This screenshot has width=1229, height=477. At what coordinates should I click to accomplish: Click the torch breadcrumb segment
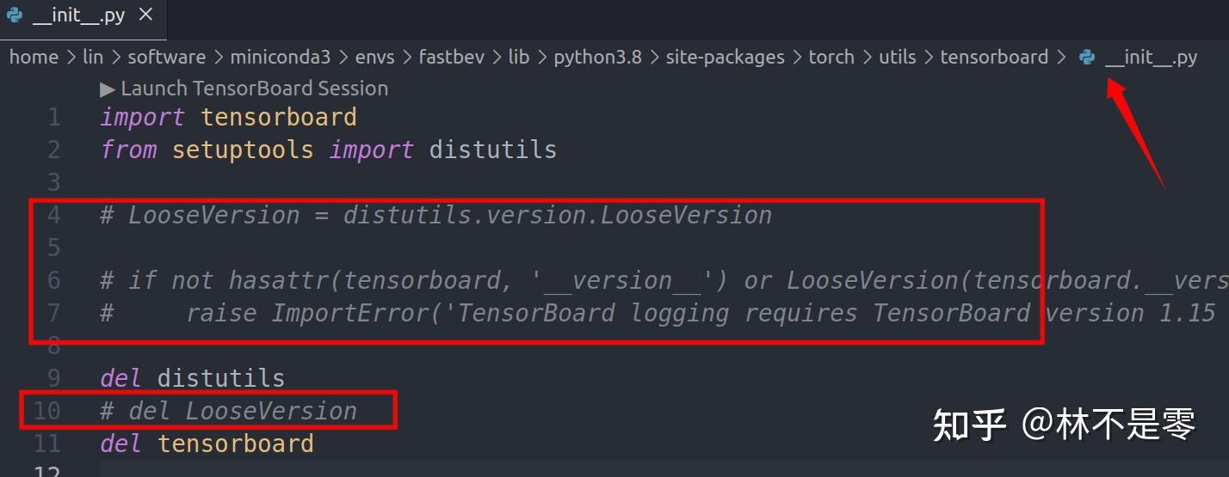click(831, 58)
